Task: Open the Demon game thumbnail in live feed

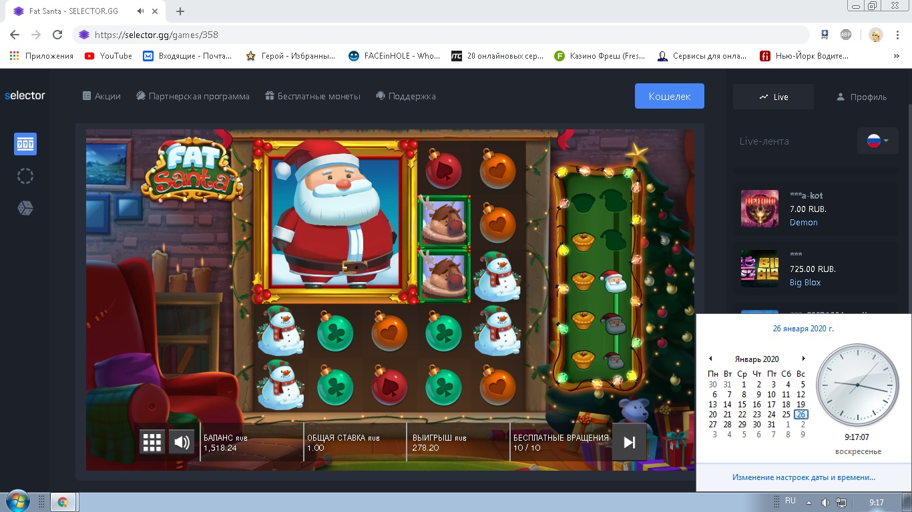Action: 760,209
